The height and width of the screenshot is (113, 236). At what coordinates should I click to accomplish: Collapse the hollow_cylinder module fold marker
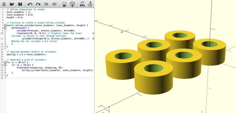pos(5,25)
